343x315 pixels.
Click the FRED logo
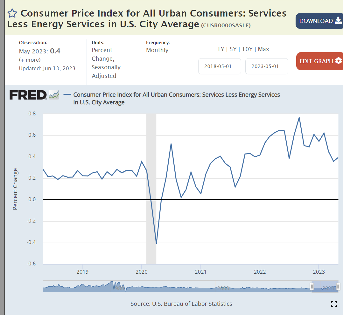coord(28,95)
